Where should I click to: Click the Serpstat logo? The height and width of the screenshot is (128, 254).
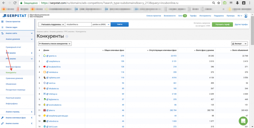click(x=15, y=16)
